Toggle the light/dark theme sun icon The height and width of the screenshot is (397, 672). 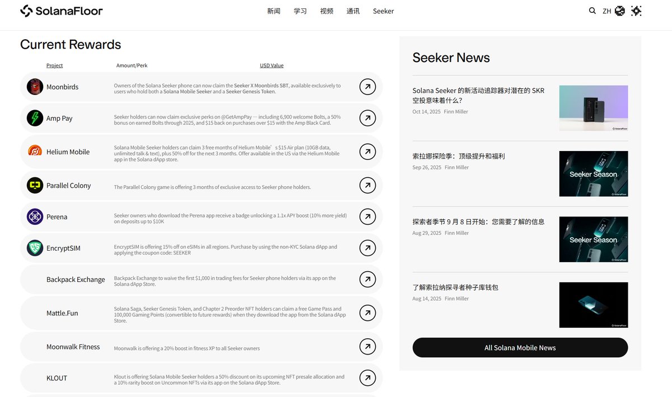(636, 11)
